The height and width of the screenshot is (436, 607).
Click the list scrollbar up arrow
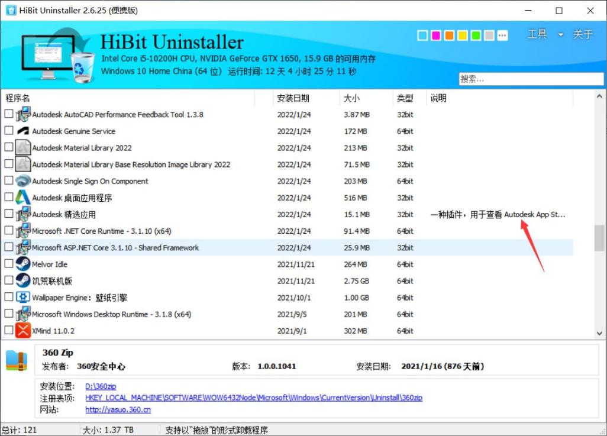(599, 96)
